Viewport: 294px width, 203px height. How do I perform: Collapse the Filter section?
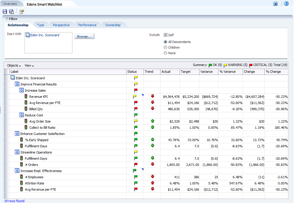pyautogui.click(x=7, y=19)
